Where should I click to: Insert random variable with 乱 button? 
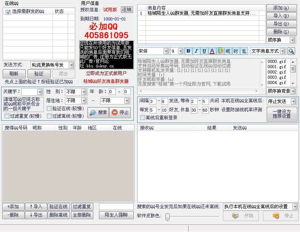(x=244, y=51)
